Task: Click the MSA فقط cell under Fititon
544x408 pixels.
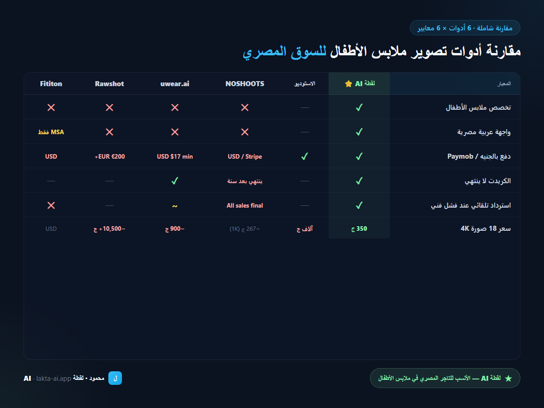Action: pyautogui.click(x=51, y=132)
